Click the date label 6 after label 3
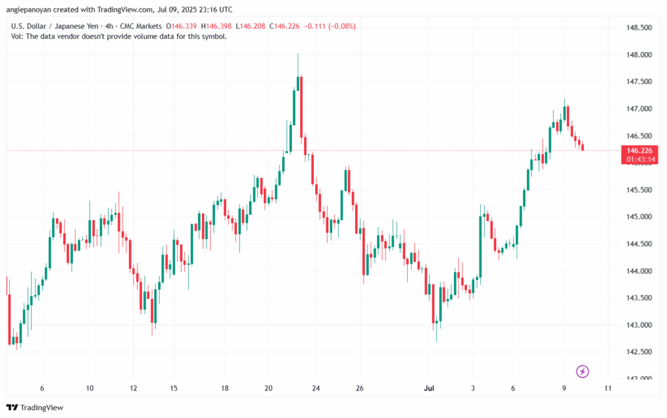This screenshot has height=418, width=667. click(x=513, y=388)
